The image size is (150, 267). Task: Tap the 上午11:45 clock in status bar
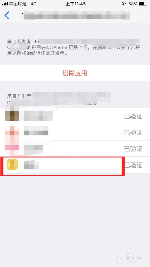click(x=76, y=4)
